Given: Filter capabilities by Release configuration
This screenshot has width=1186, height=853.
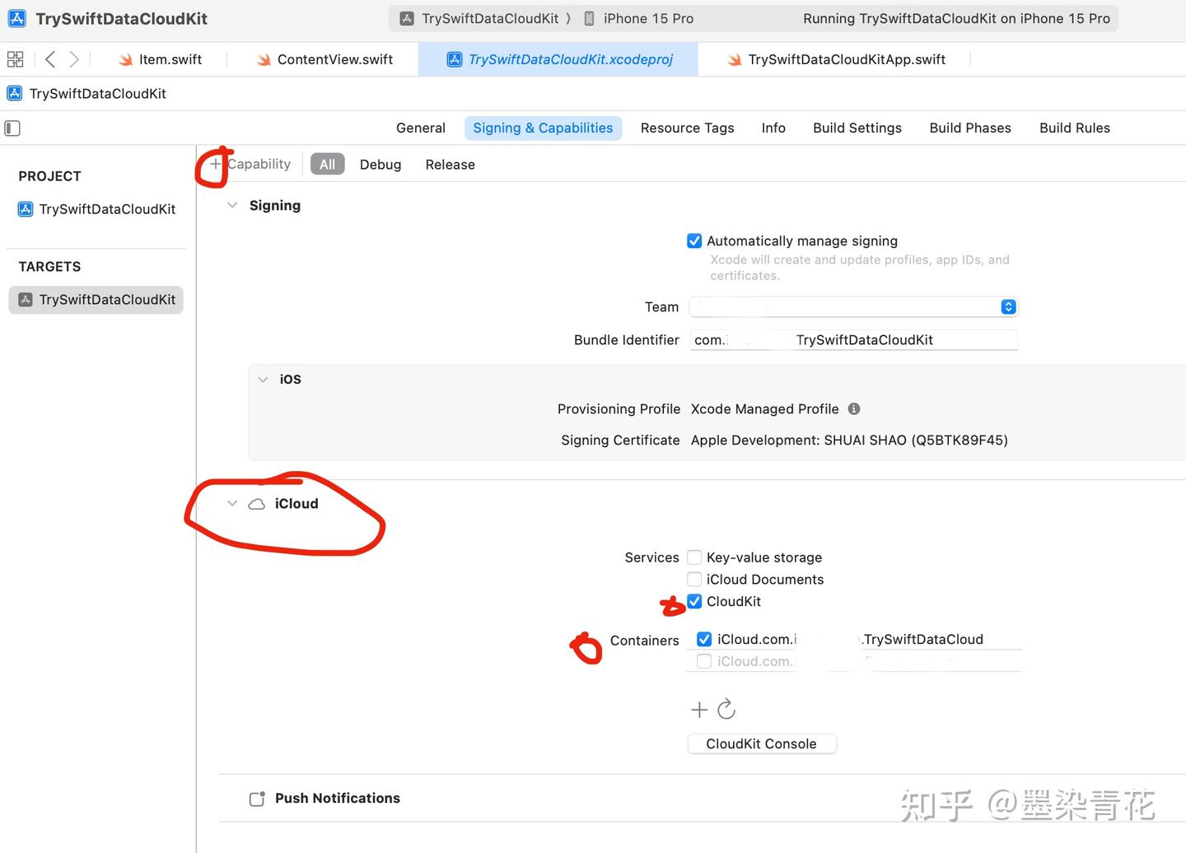Looking at the screenshot, I should (x=450, y=164).
